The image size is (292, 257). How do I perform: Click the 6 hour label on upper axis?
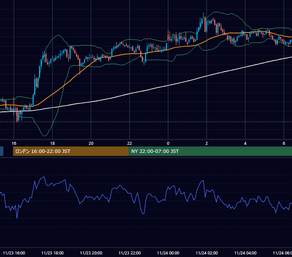coord(284,143)
